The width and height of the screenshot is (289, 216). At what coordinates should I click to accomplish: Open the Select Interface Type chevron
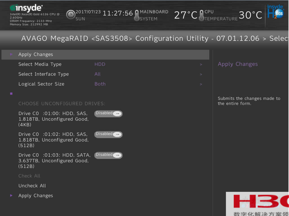coord(201,74)
